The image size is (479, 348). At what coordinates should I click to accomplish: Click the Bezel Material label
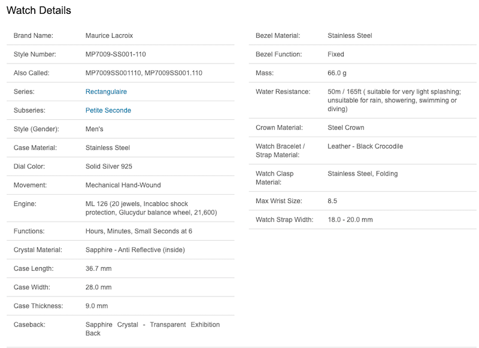click(278, 35)
